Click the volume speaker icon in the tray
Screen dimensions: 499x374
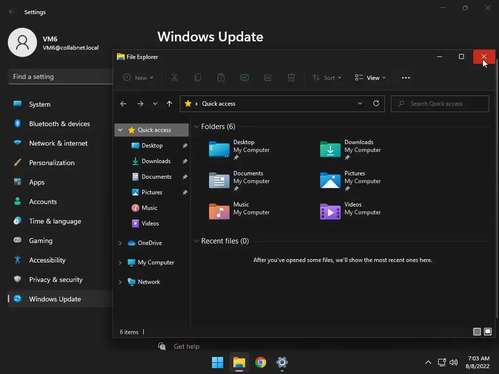click(454, 362)
